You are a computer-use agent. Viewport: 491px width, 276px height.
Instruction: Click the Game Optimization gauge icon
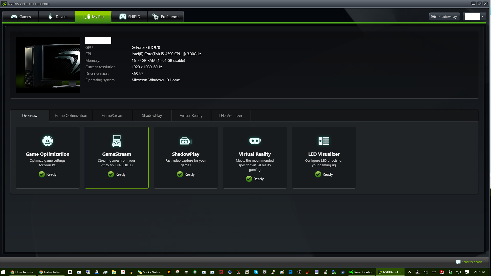coord(47,141)
